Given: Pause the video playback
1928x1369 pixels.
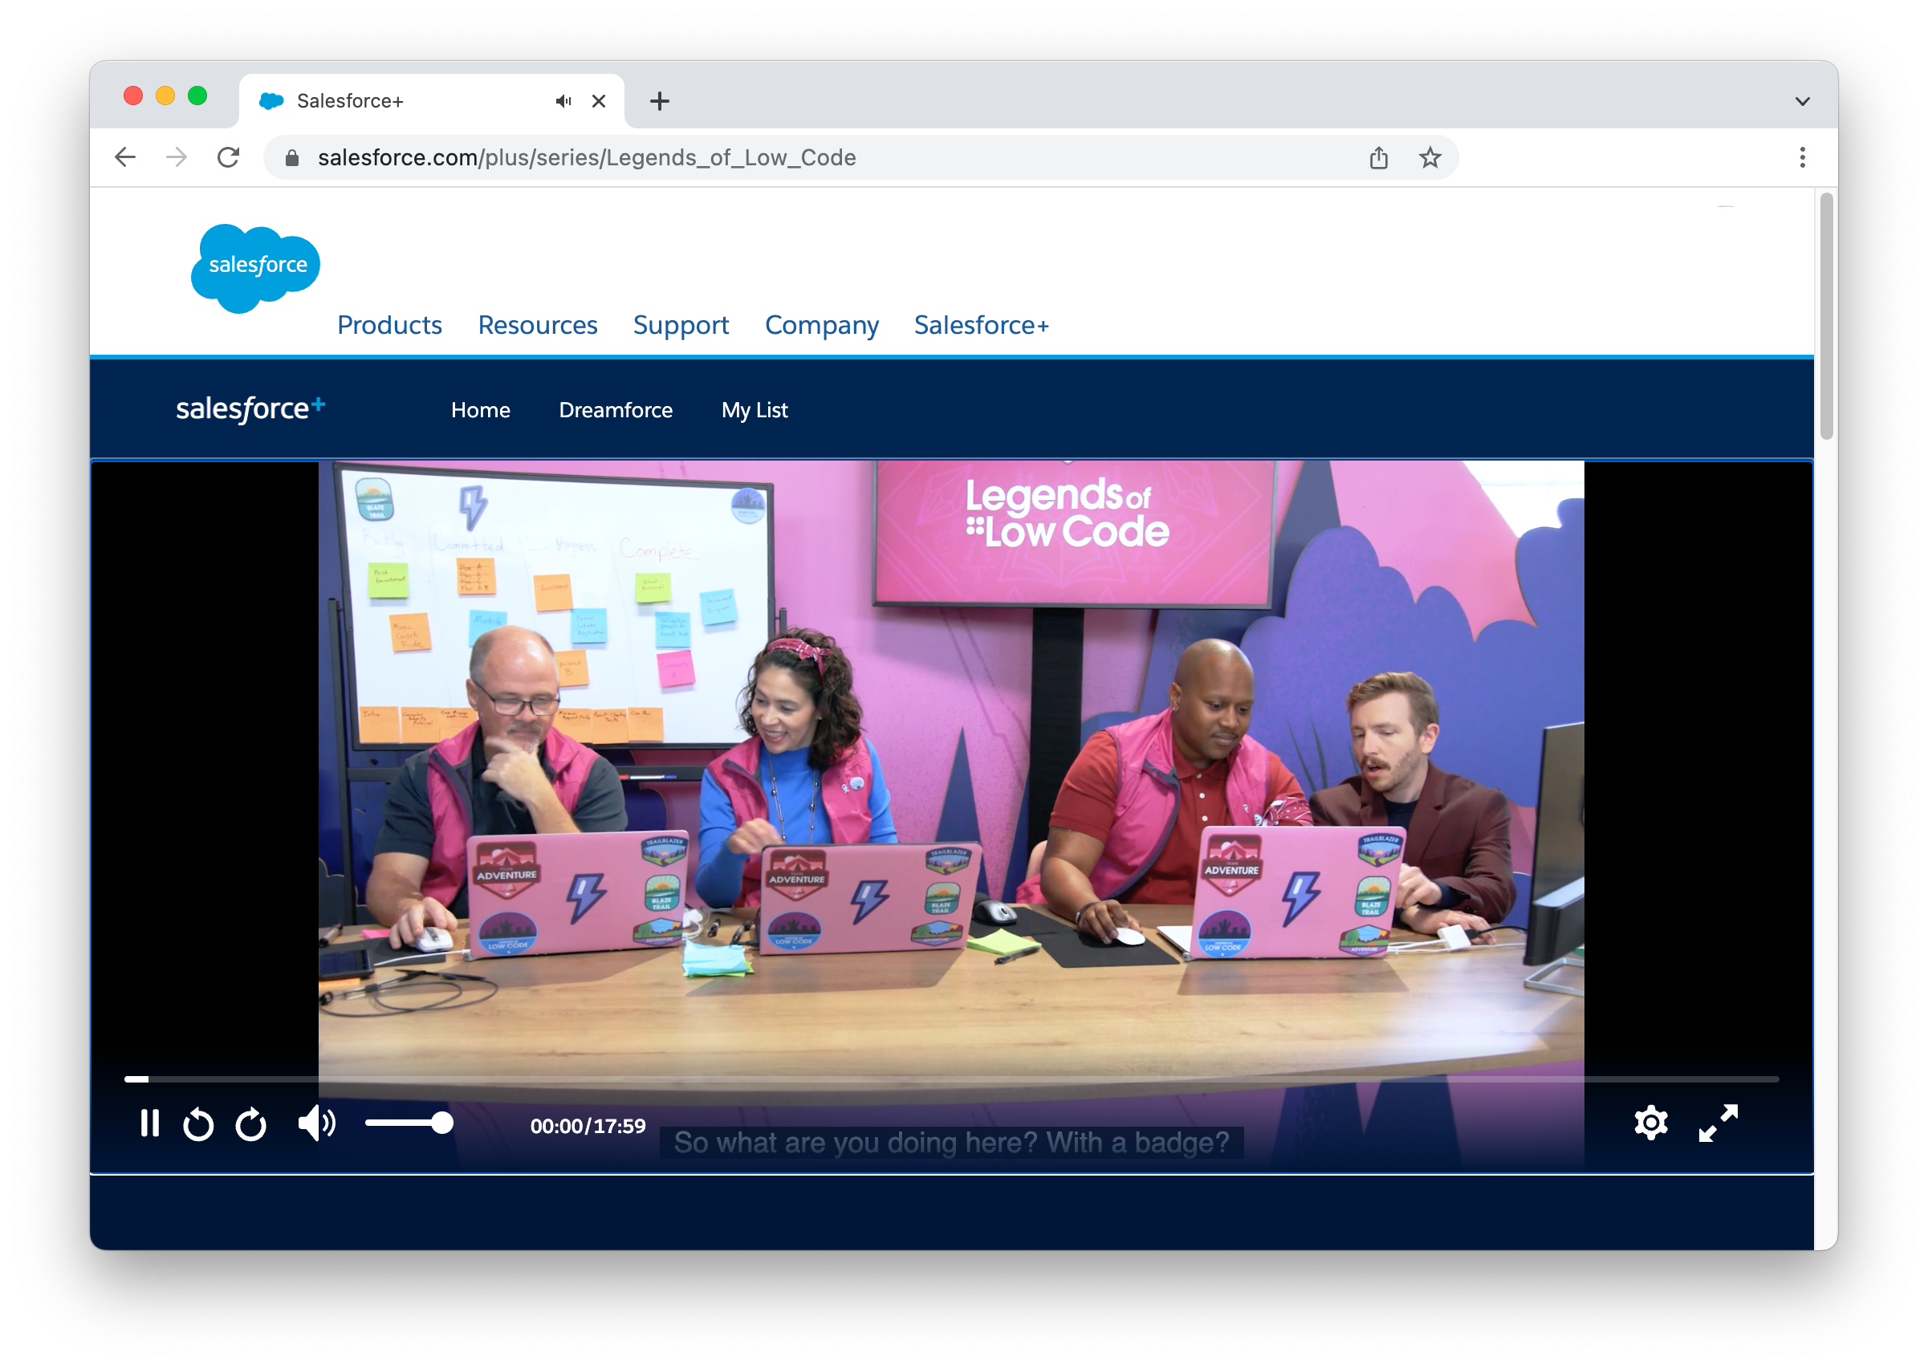Looking at the screenshot, I should (150, 1123).
